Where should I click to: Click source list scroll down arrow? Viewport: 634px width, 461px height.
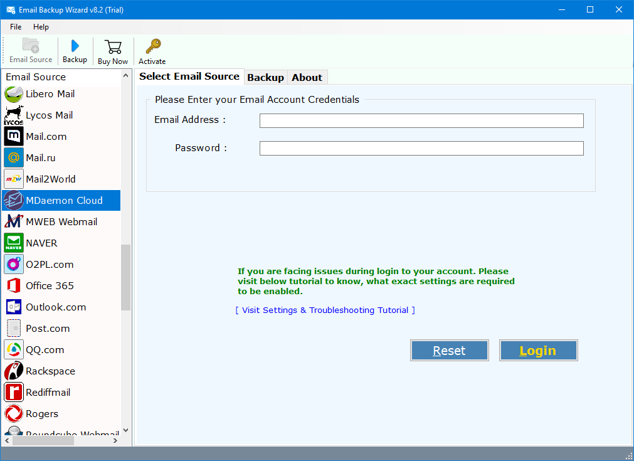(x=126, y=430)
